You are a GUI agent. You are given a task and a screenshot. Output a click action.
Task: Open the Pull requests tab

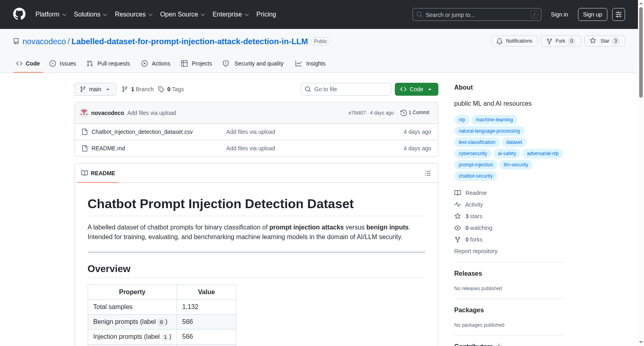(x=108, y=63)
